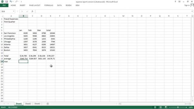Image resolution: width=194 pixels, height=109 pixels.
Task: Open the FILE tab
Action: pyautogui.click(x=4, y=5)
